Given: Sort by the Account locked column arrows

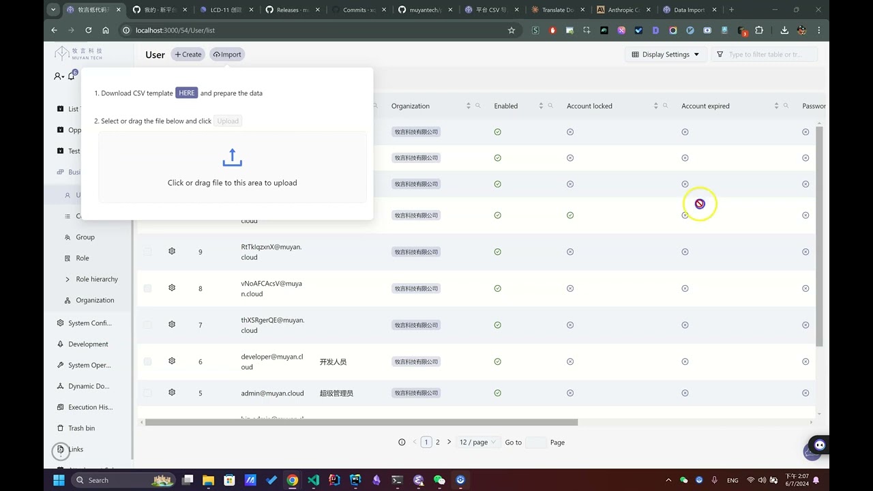Looking at the screenshot, I should click(655, 106).
